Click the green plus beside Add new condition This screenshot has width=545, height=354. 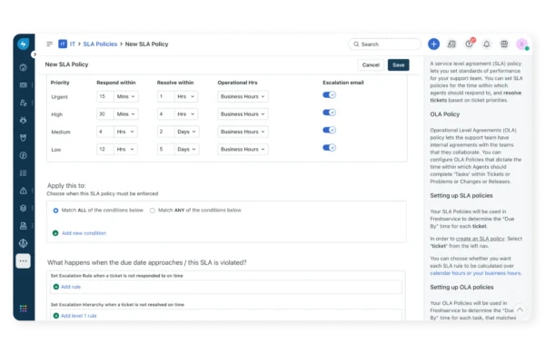[55, 233]
